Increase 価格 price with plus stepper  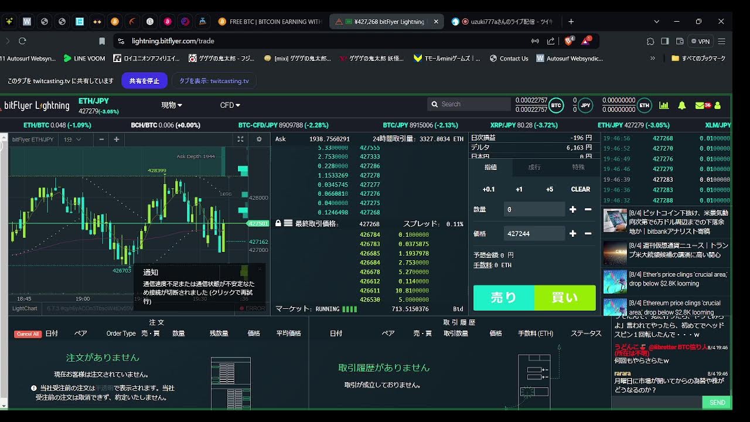point(572,233)
